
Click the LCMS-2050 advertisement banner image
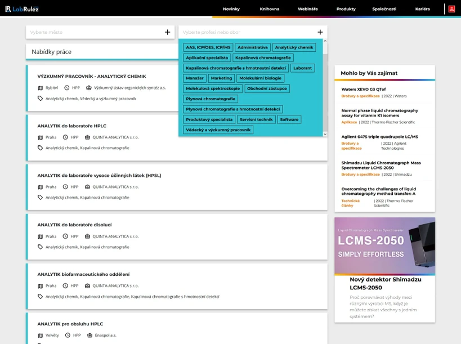384,245
